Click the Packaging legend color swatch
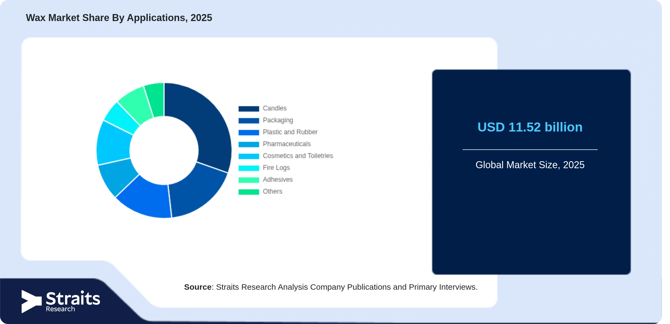The image size is (670, 324). click(249, 120)
